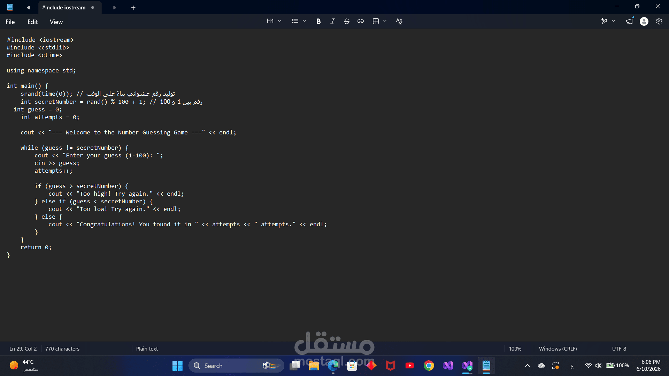Switch the Plain text format
The image size is (669, 376).
[x=147, y=348]
